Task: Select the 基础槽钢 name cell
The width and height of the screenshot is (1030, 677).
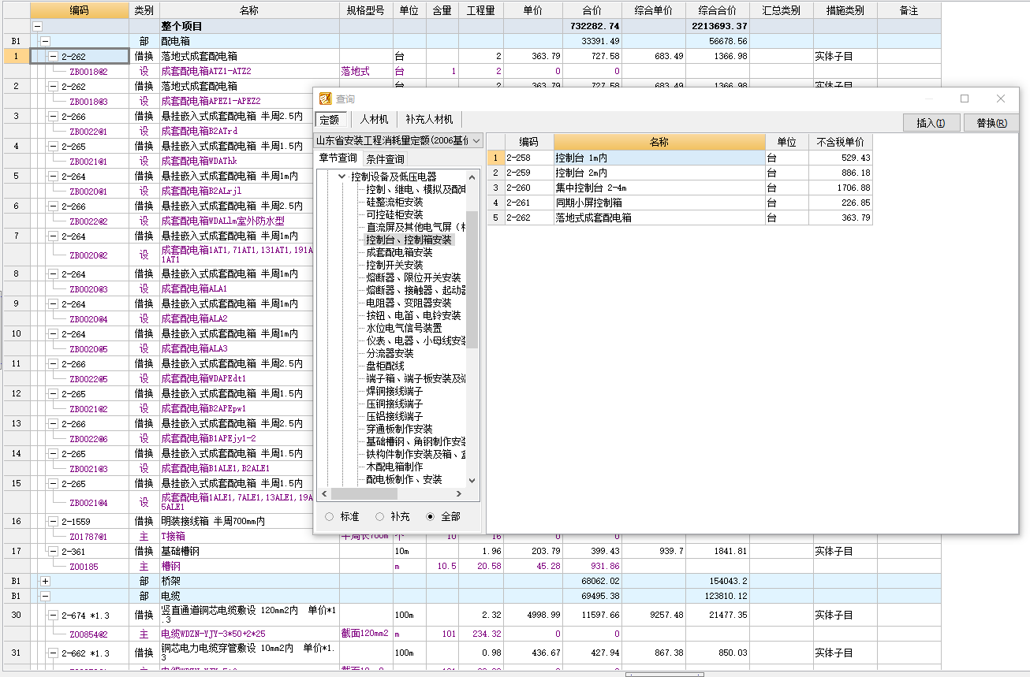Action: [249, 552]
